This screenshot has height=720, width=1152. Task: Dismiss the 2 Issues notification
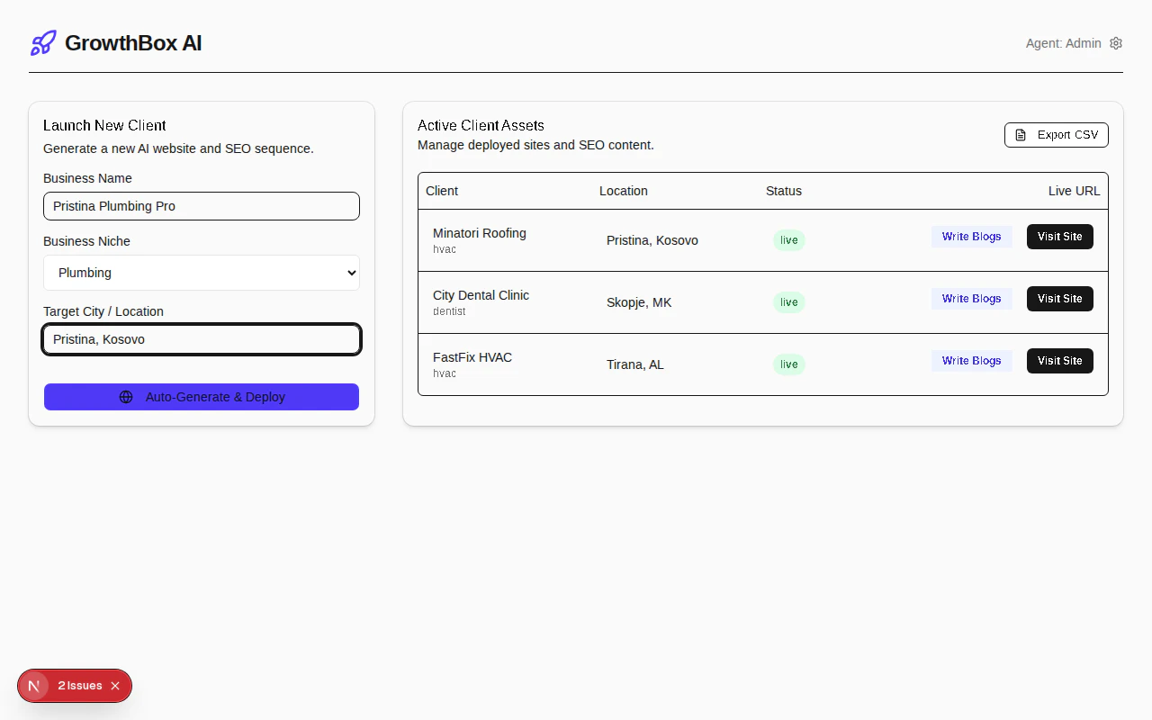point(115,686)
